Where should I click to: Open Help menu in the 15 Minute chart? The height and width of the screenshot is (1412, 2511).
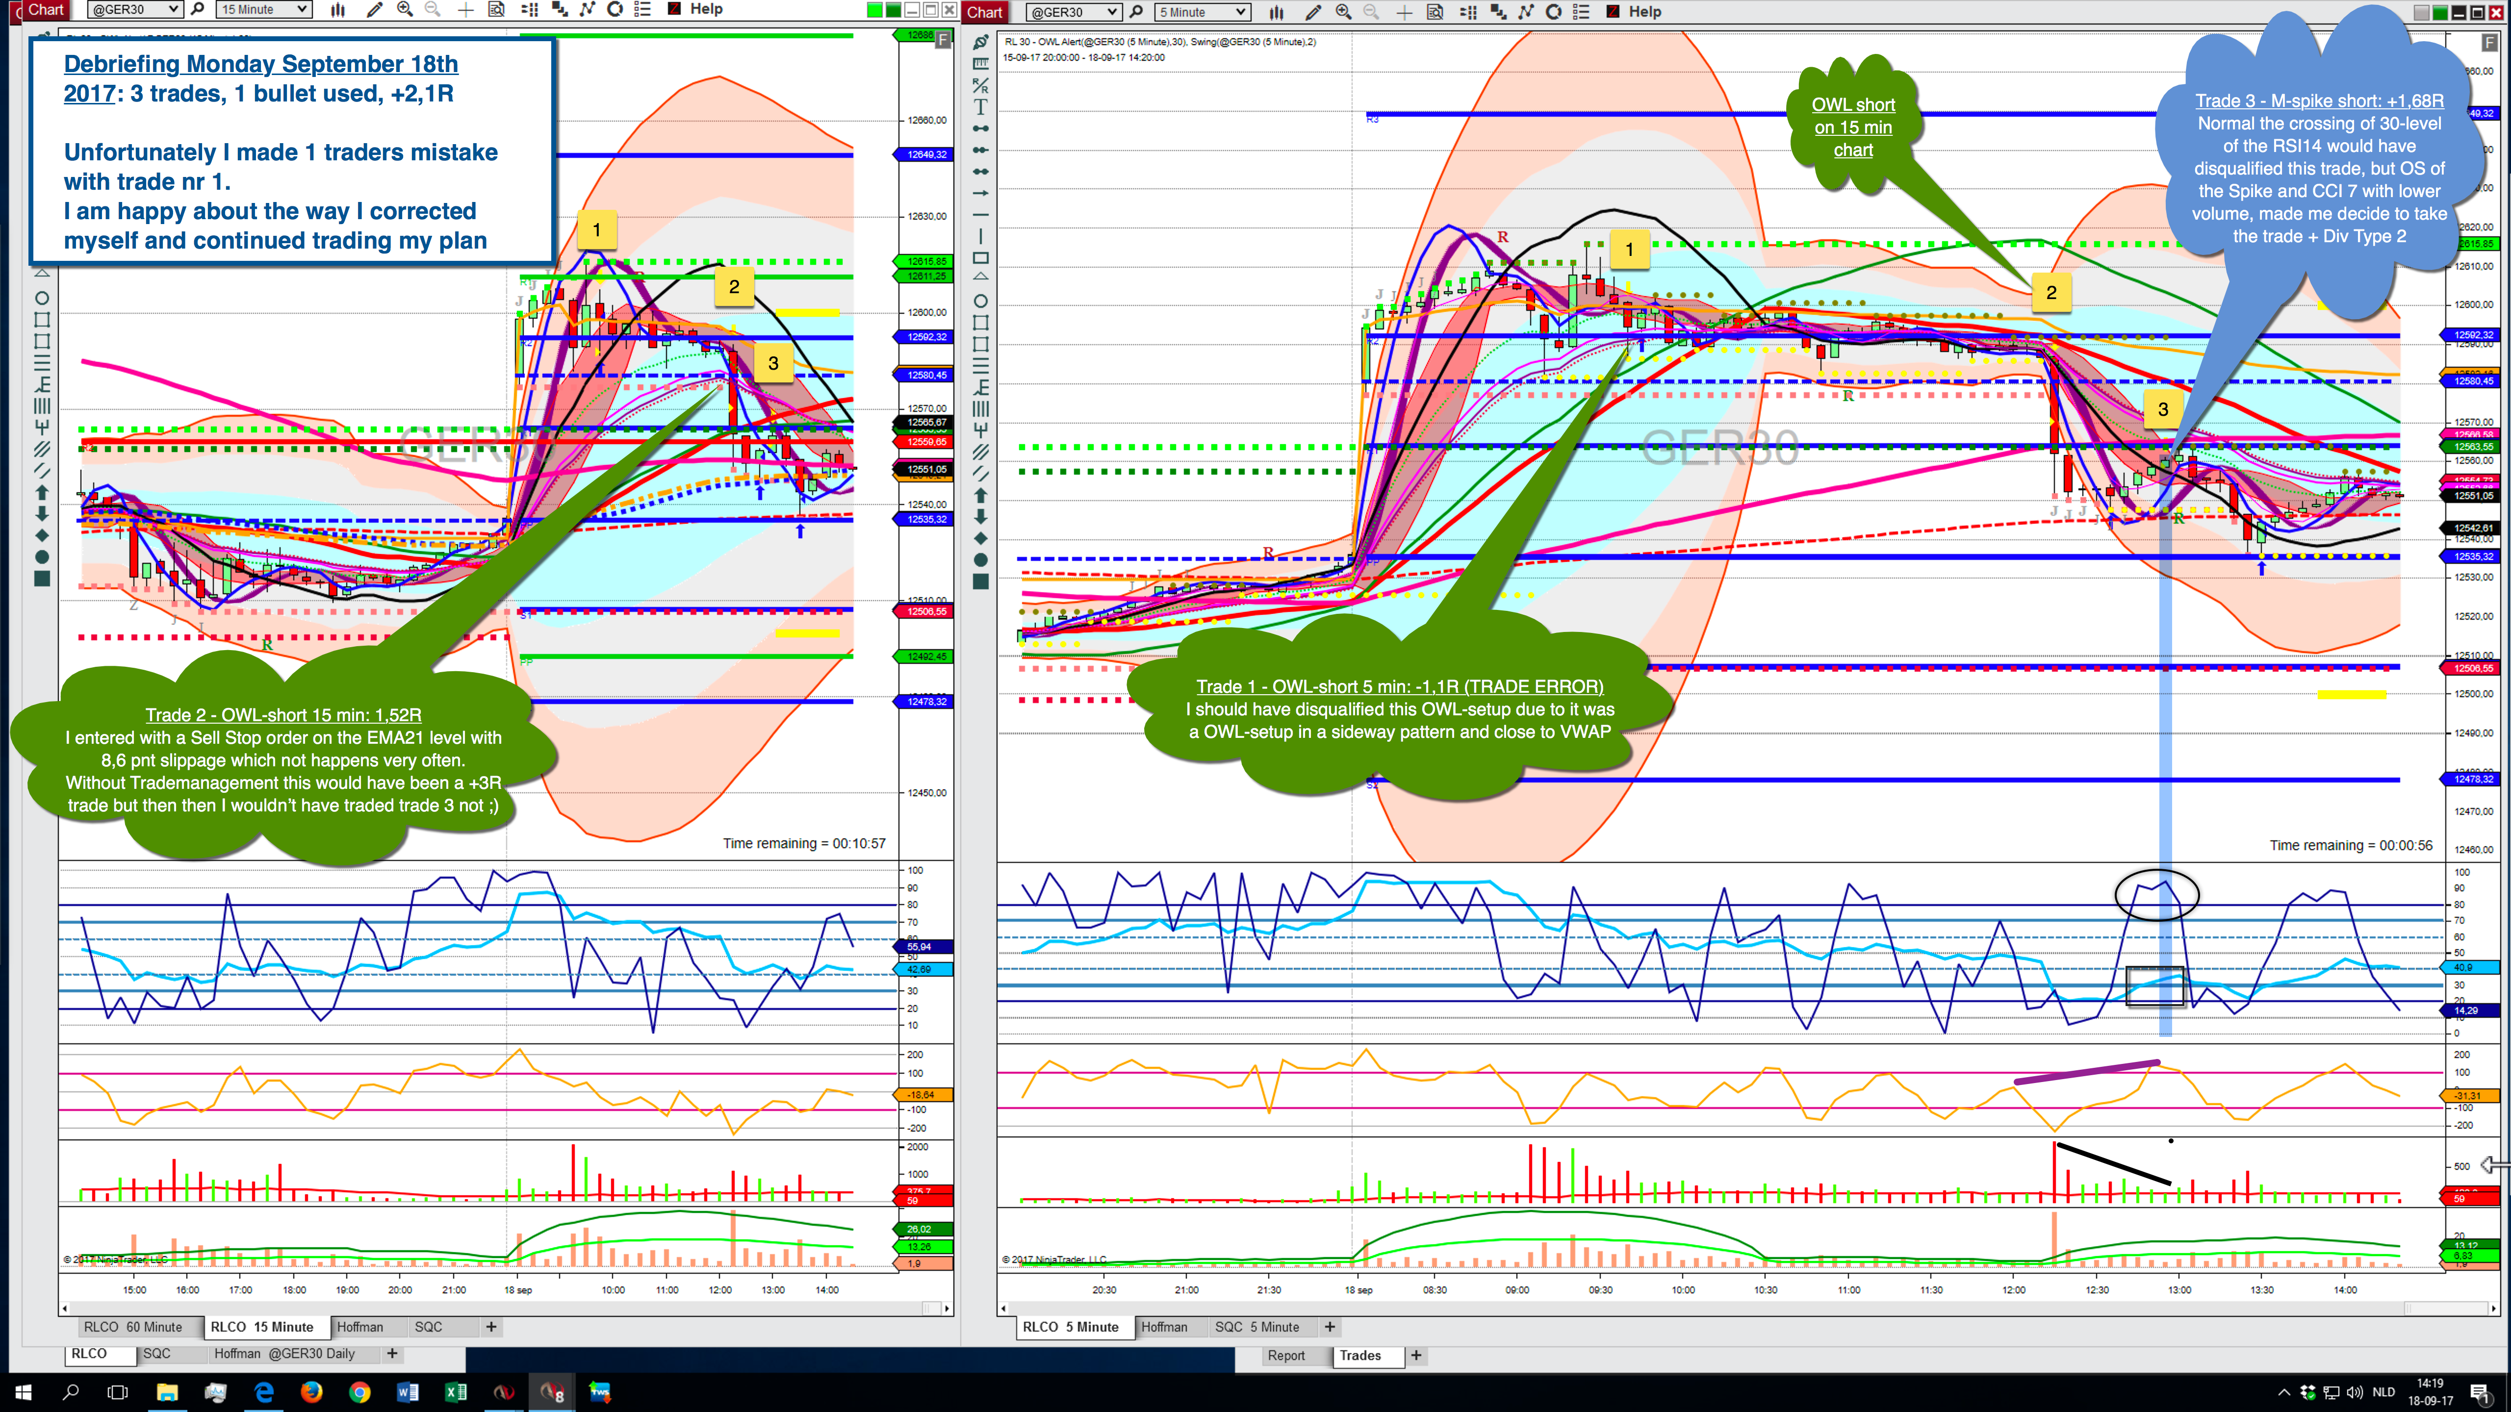pos(706,10)
